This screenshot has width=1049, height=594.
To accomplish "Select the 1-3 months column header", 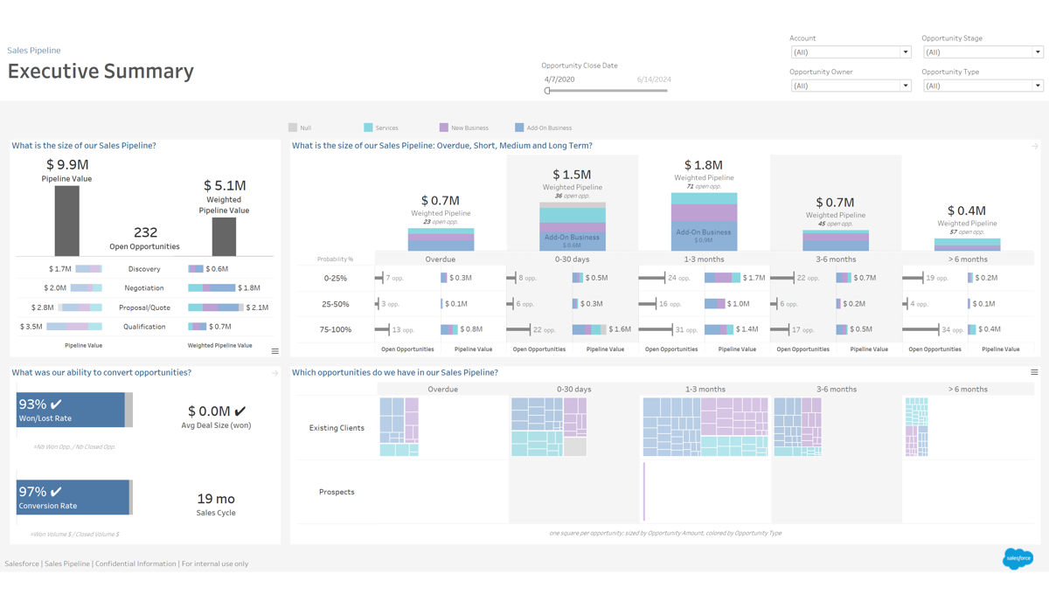I will click(704, 259).
